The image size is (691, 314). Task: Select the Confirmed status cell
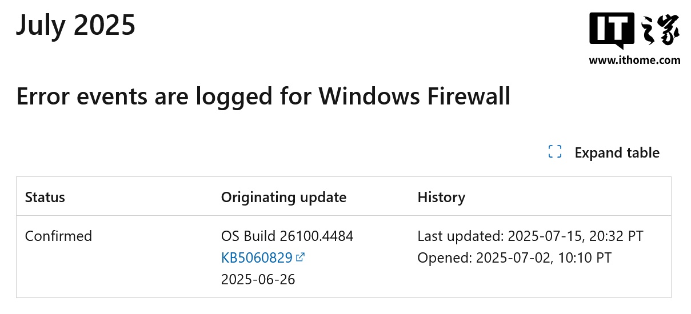pos(58,236)
